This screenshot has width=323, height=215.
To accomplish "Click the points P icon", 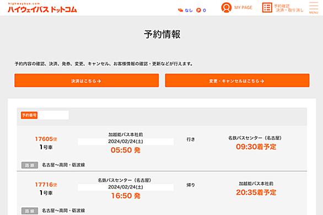I will point(198,10).
